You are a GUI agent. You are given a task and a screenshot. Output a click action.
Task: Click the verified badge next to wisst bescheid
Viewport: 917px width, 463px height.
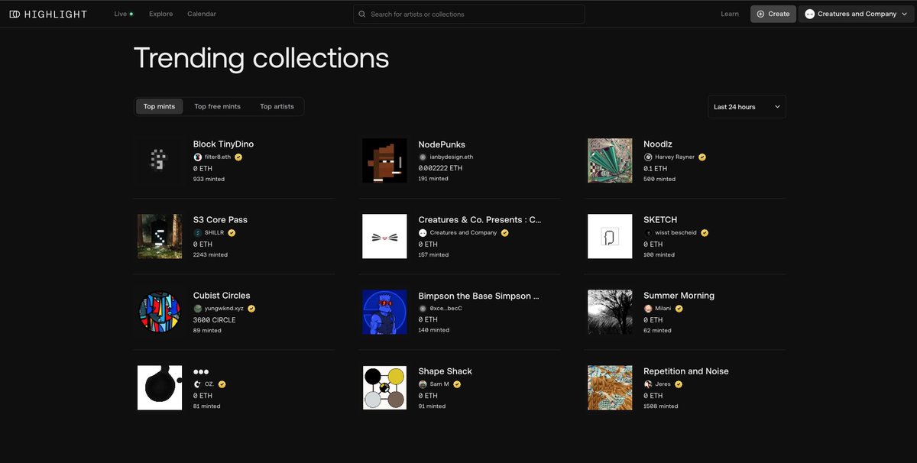click(705, 233)
